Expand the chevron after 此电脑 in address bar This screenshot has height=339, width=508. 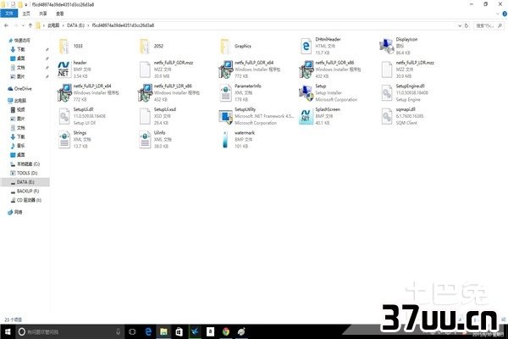(63, 25)
